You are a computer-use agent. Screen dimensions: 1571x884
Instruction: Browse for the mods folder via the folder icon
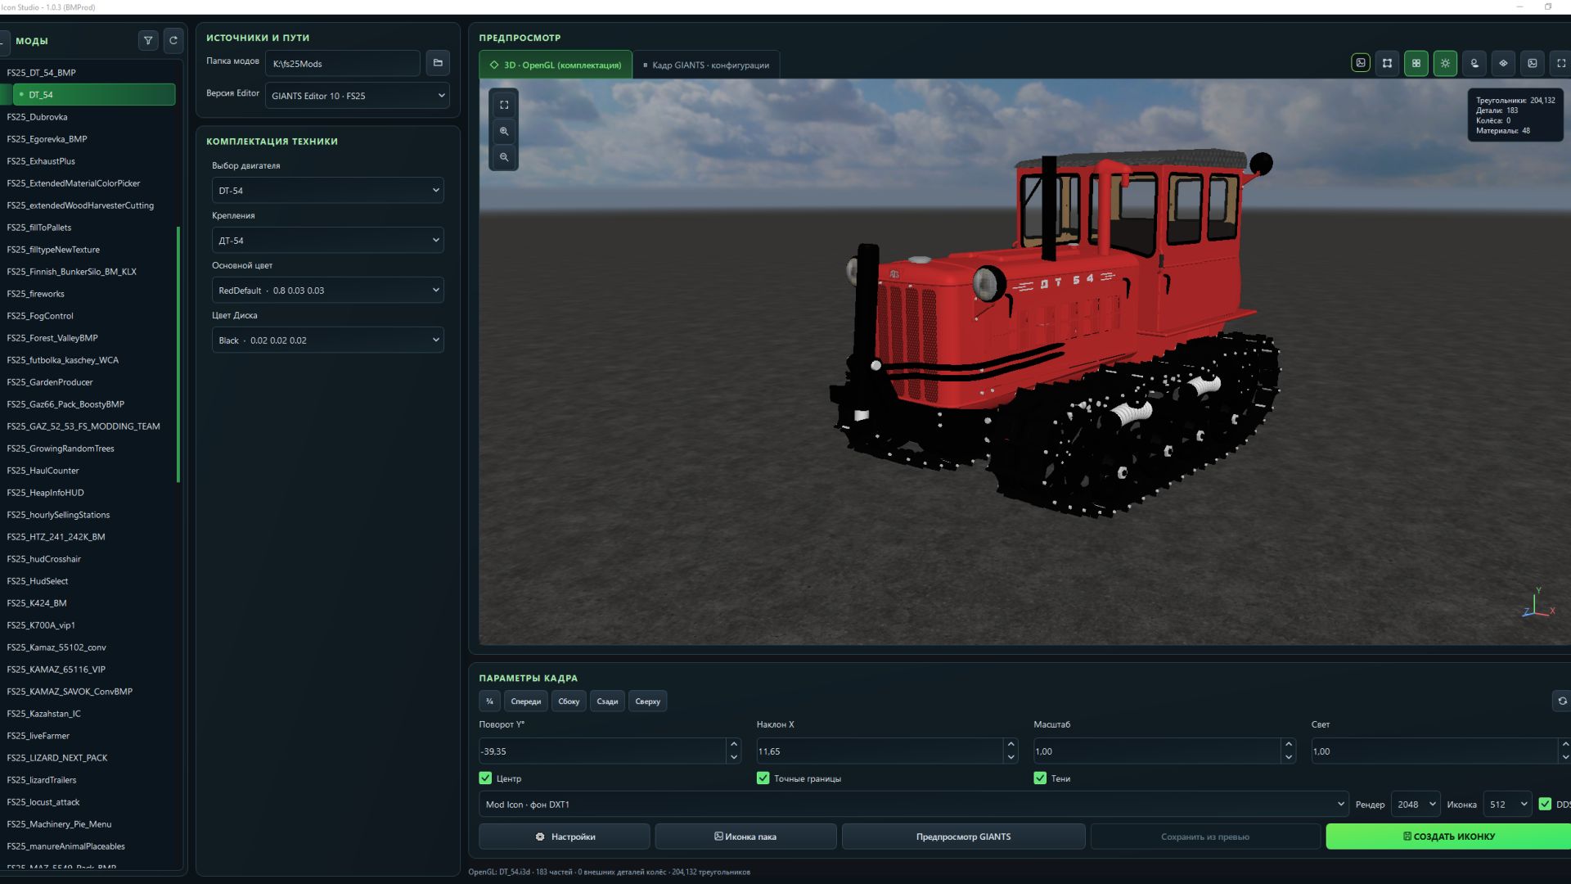[x=438, y=63]
